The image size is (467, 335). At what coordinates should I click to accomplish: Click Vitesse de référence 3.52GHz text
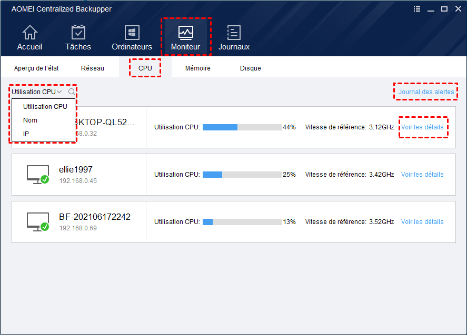350,221
